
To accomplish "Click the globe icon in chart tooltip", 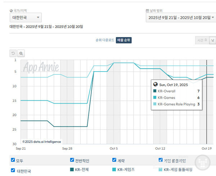I will pyautogui.click(x=155, y=85).
